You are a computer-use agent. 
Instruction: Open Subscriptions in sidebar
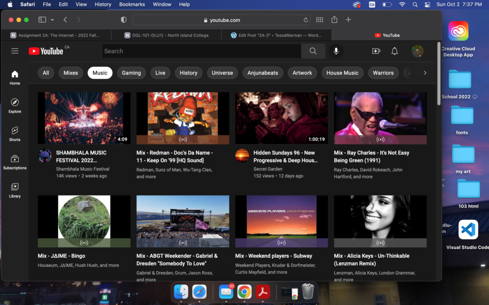click(x=15, y=162)
